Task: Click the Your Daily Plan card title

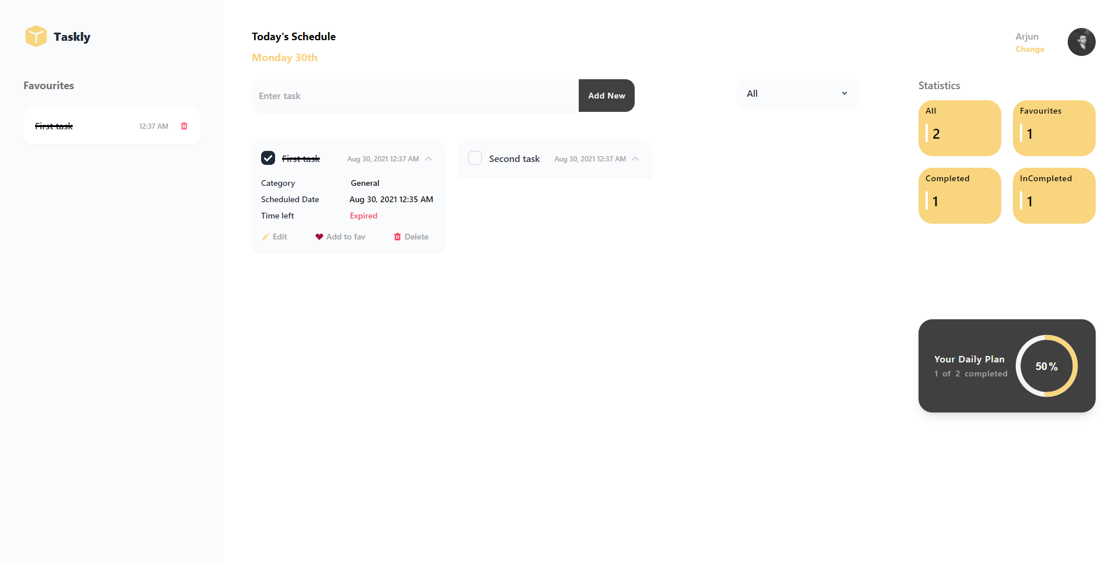Action: coord(969,359)
